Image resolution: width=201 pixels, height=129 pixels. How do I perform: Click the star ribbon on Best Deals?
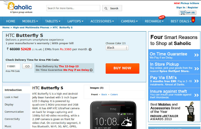(x=193, y=20)
